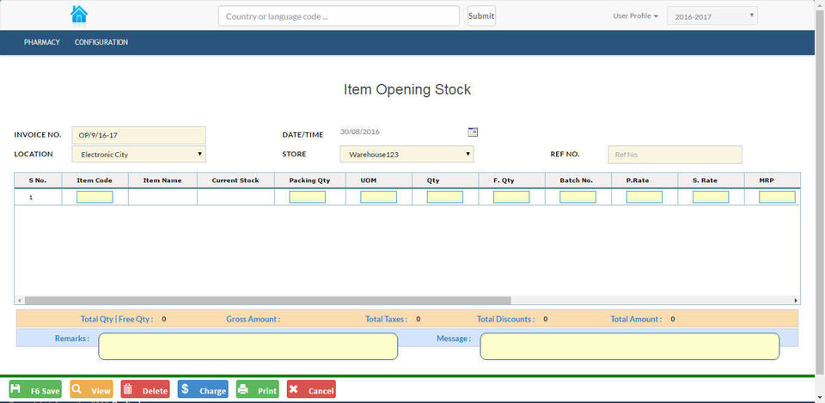This screenshot has height=403, width=825.
Task: Click the Batch No. input in row 1
Action: (x=577, y=197)
